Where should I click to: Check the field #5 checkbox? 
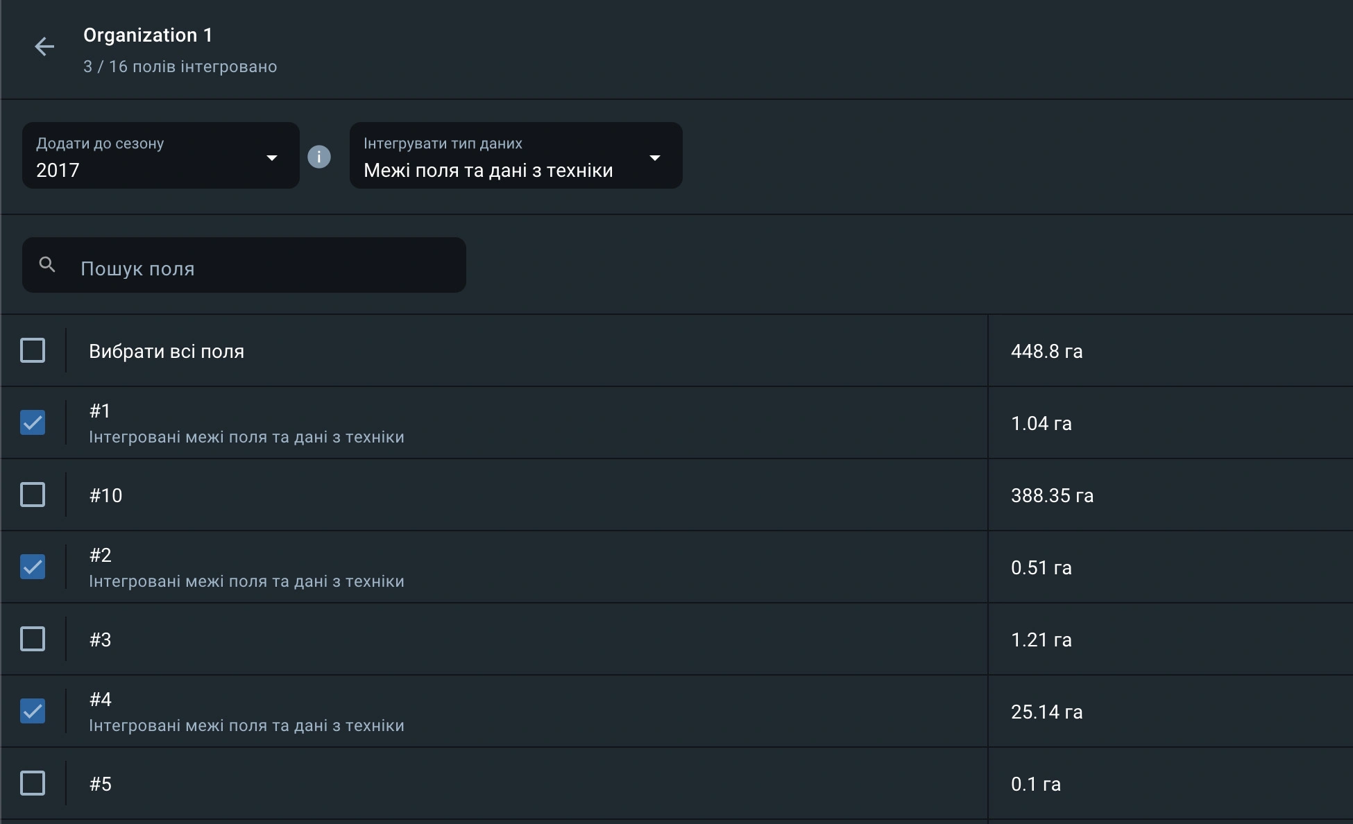[x=33, y=783]
